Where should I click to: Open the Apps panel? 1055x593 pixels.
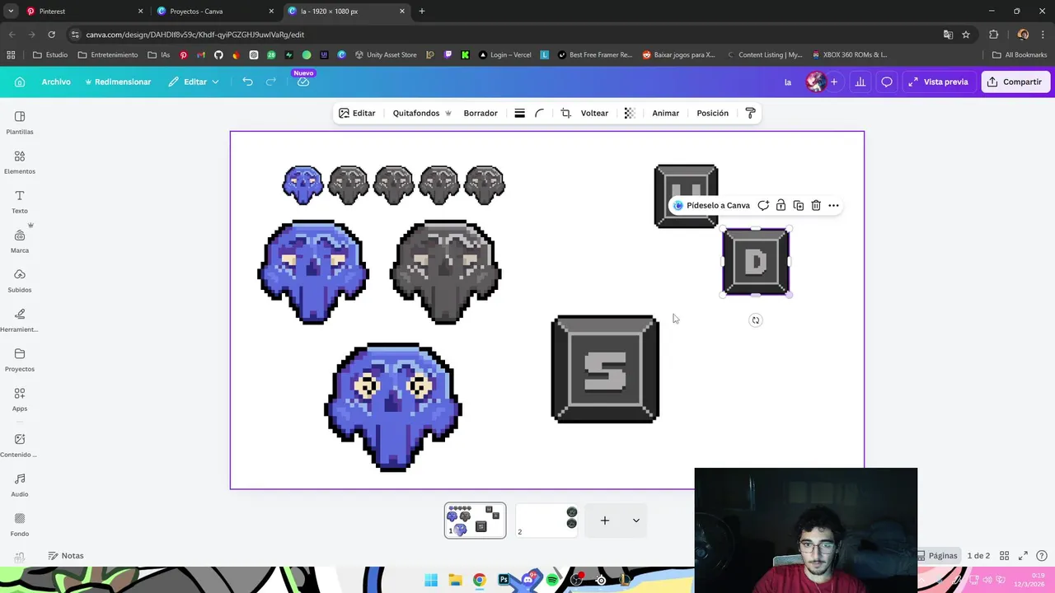(x=20, y=399)
